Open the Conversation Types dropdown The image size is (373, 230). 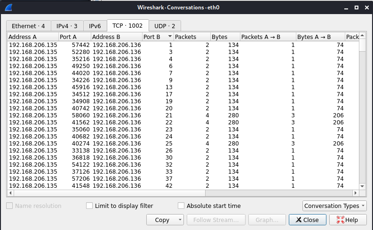point(334,206)
